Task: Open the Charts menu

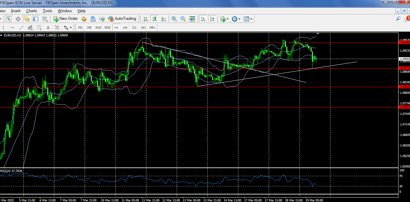Action: click(32, 11)
